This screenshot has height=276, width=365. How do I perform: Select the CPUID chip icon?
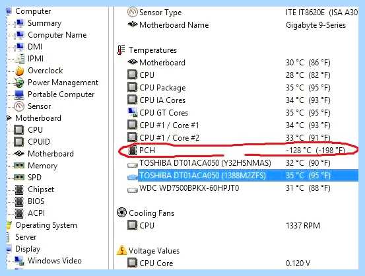click(19, 141)
